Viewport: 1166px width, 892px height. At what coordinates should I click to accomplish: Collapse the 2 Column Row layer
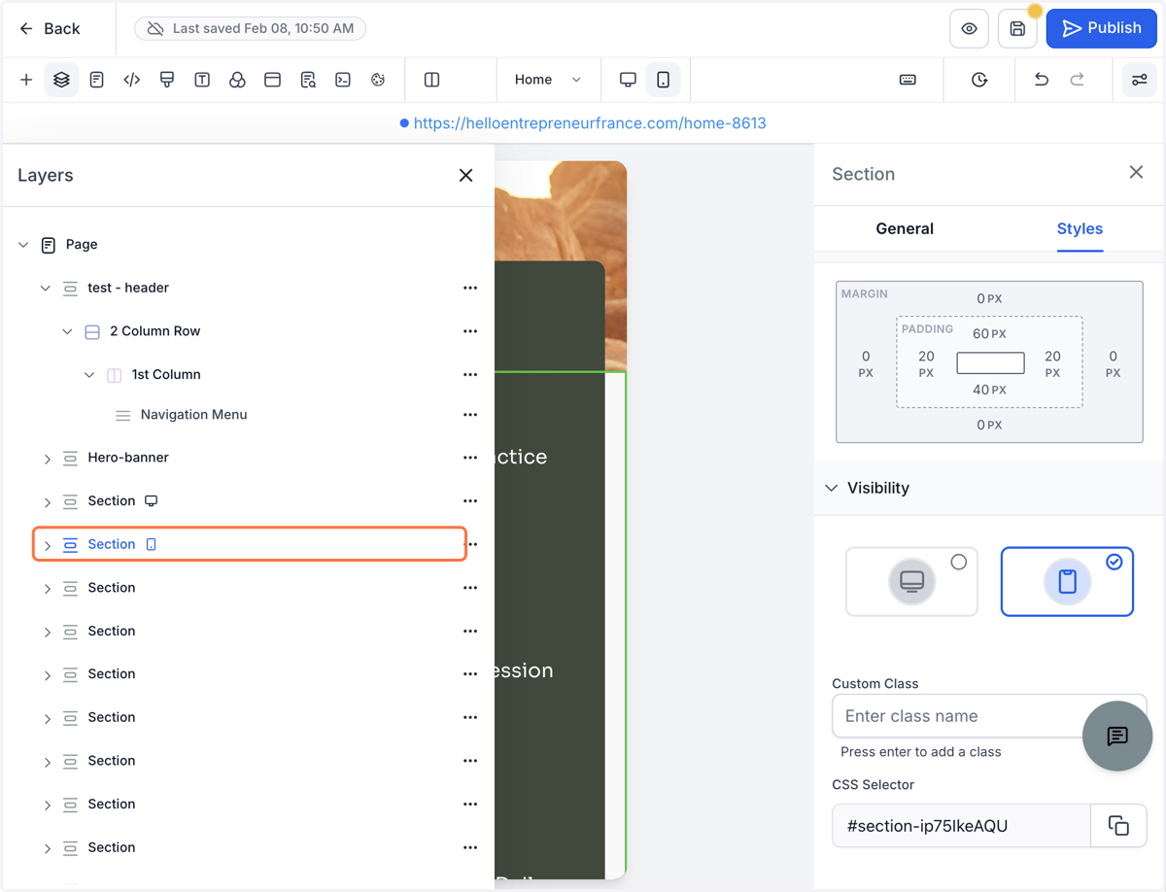[67, 331]
